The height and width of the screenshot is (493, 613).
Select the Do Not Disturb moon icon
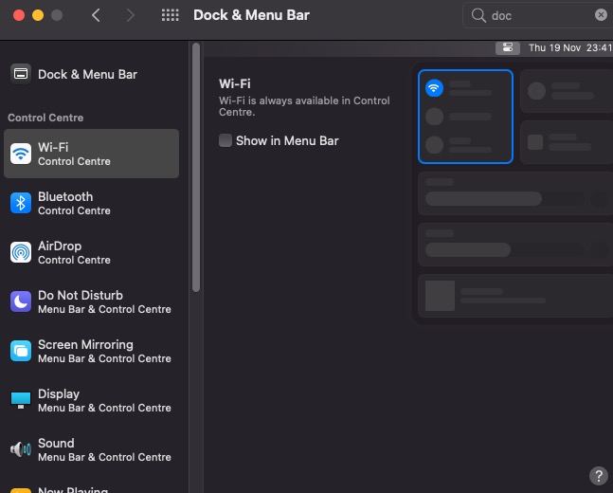[x=21, y=301]
